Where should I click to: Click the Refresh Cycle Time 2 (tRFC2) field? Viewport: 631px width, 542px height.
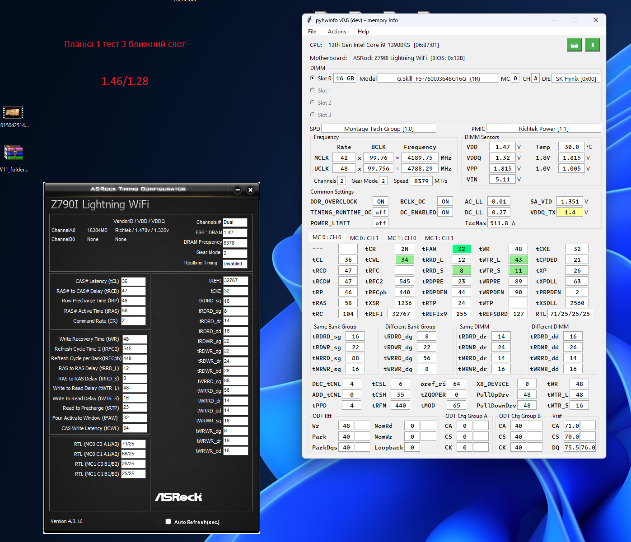click(x=135, y=349)
